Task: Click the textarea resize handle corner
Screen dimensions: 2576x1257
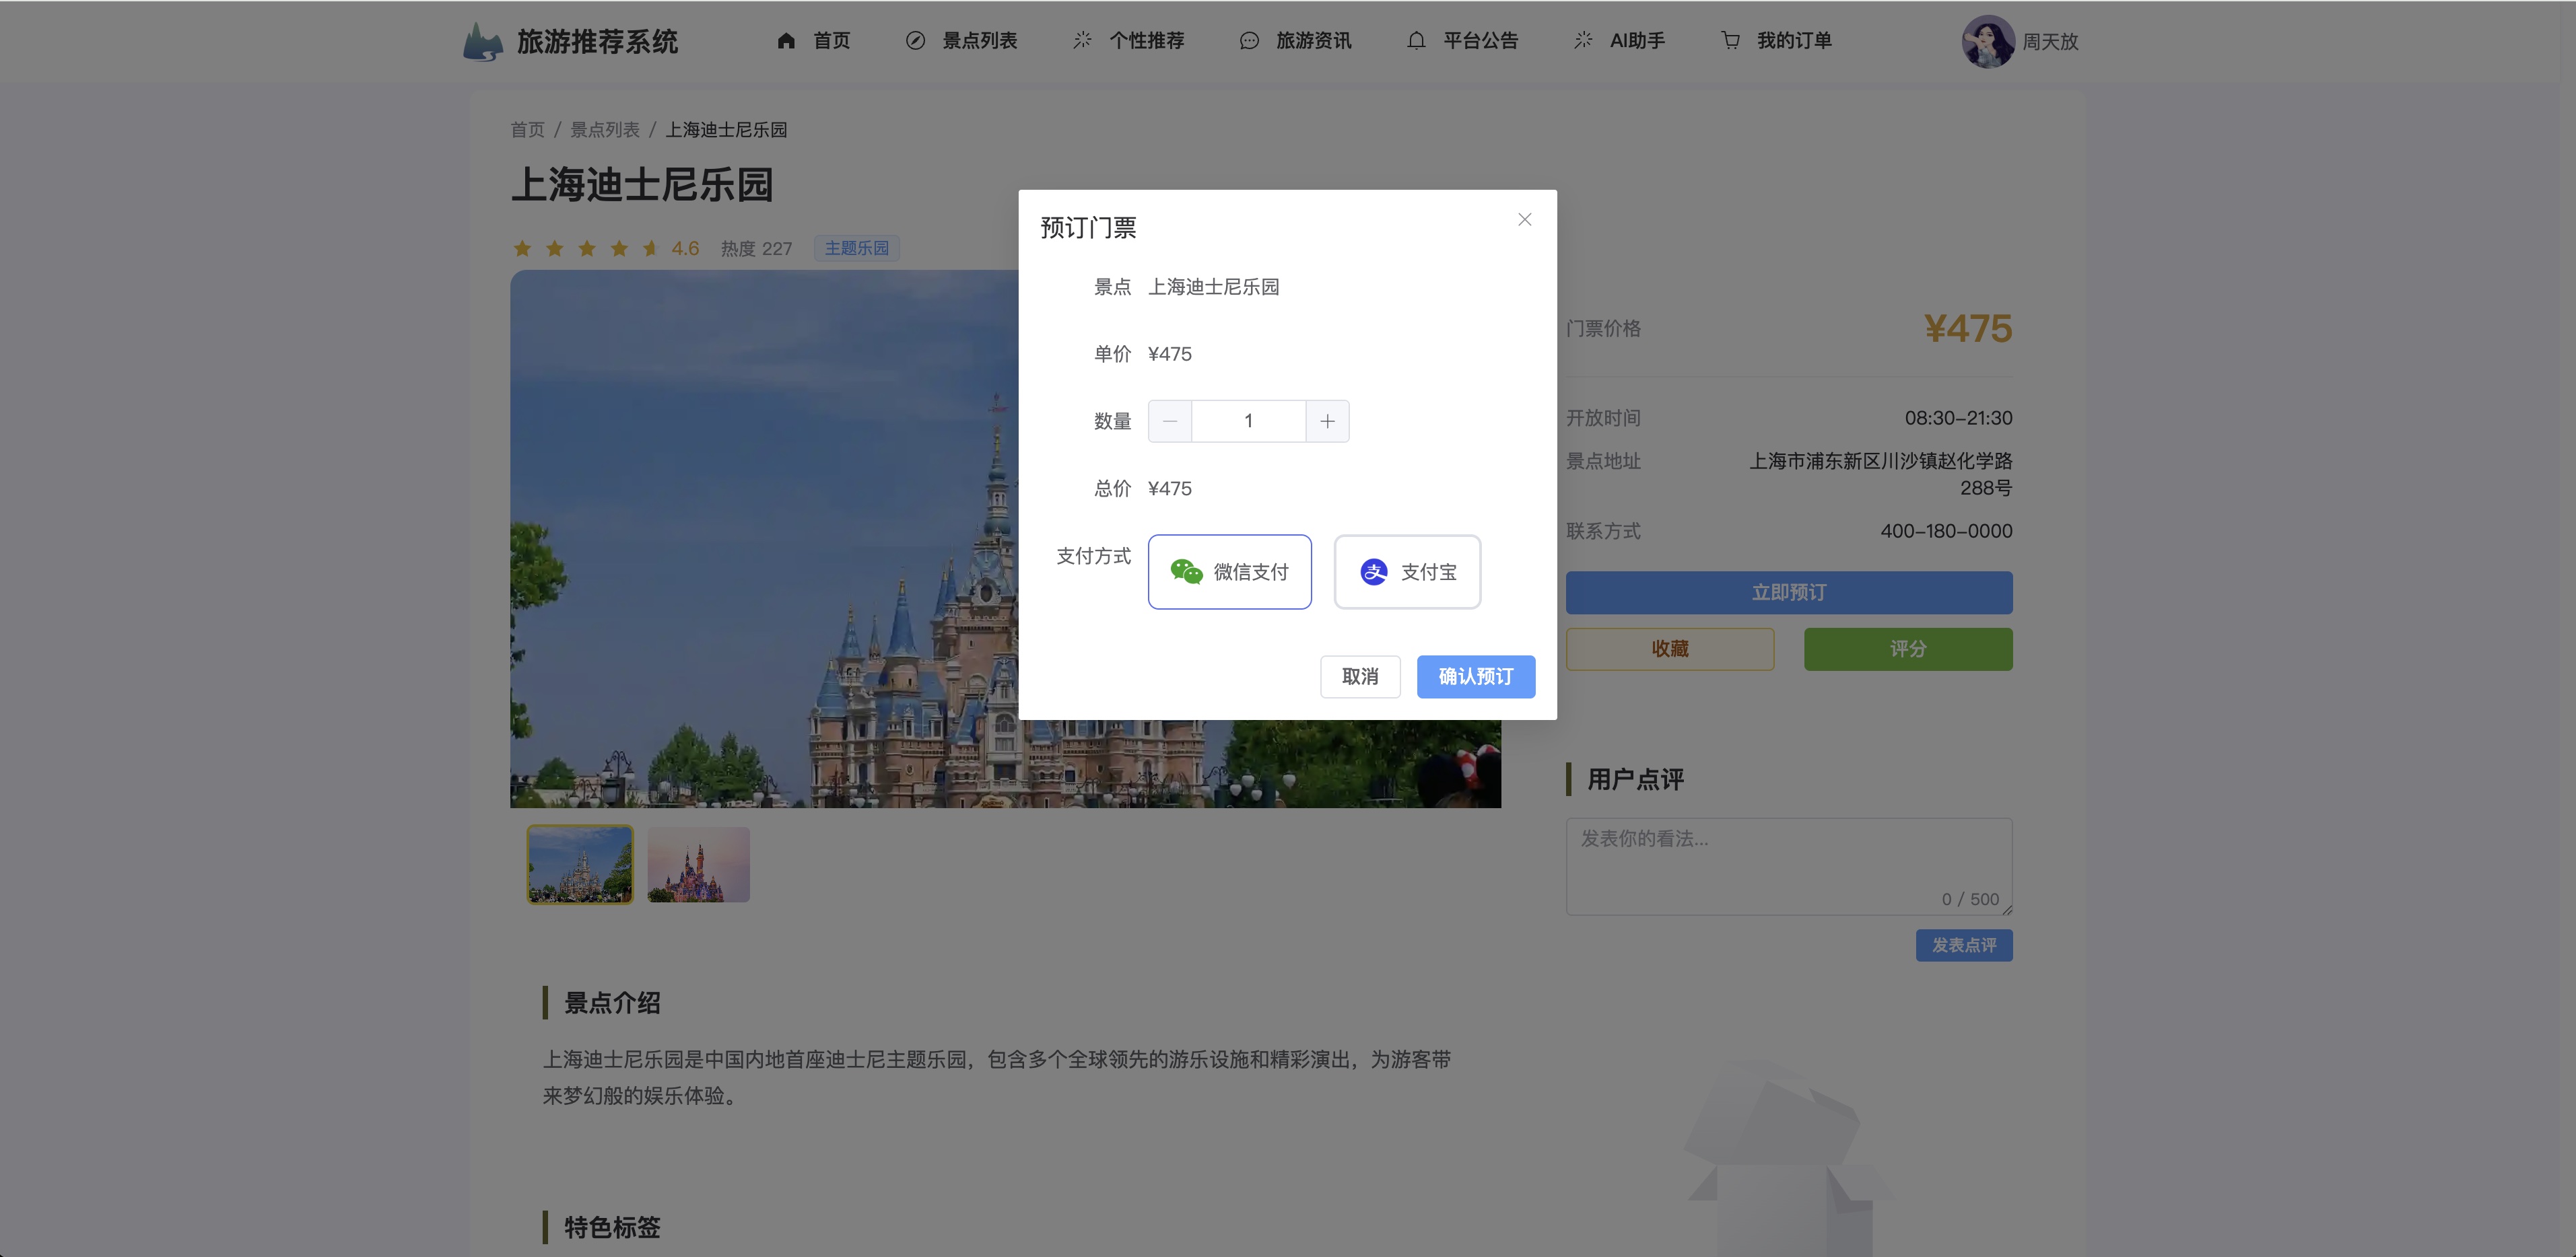Action: 2007,909
